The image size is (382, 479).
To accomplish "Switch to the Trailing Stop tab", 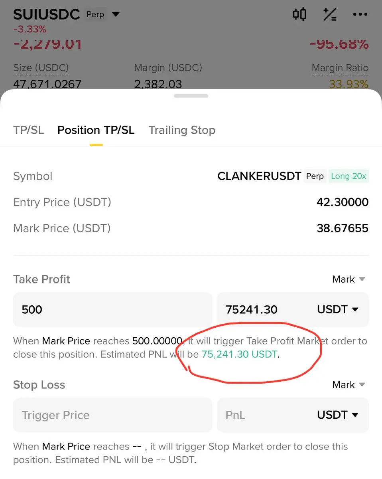I will (182, 130).
